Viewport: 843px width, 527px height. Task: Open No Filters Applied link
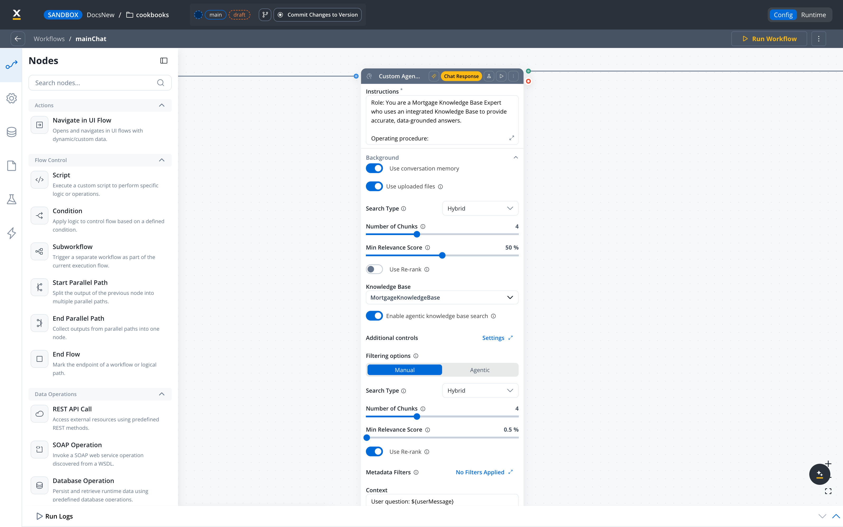pyautogui.click(x=484, y=472)
